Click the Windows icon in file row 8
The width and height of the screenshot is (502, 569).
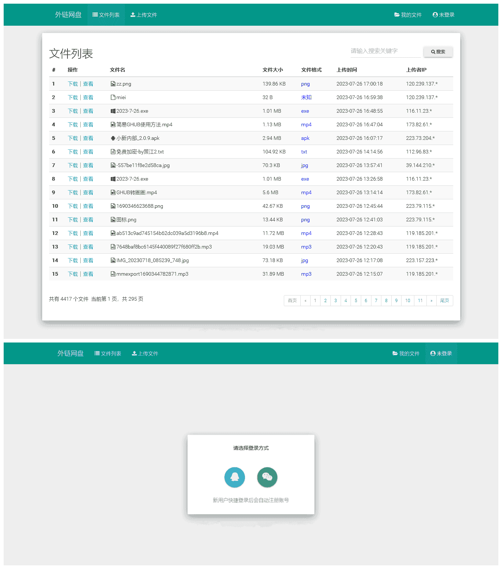point(113,179)
